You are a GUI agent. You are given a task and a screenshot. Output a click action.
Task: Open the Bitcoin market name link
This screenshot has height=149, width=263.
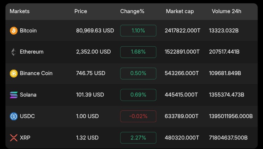click(28, 31)
